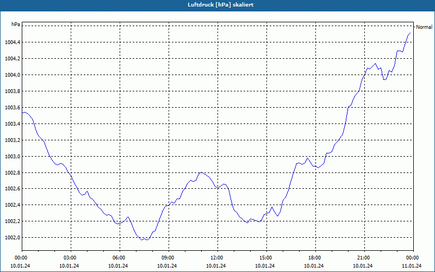Select the 1002,4 y-axis value

(x=12, y=205)
